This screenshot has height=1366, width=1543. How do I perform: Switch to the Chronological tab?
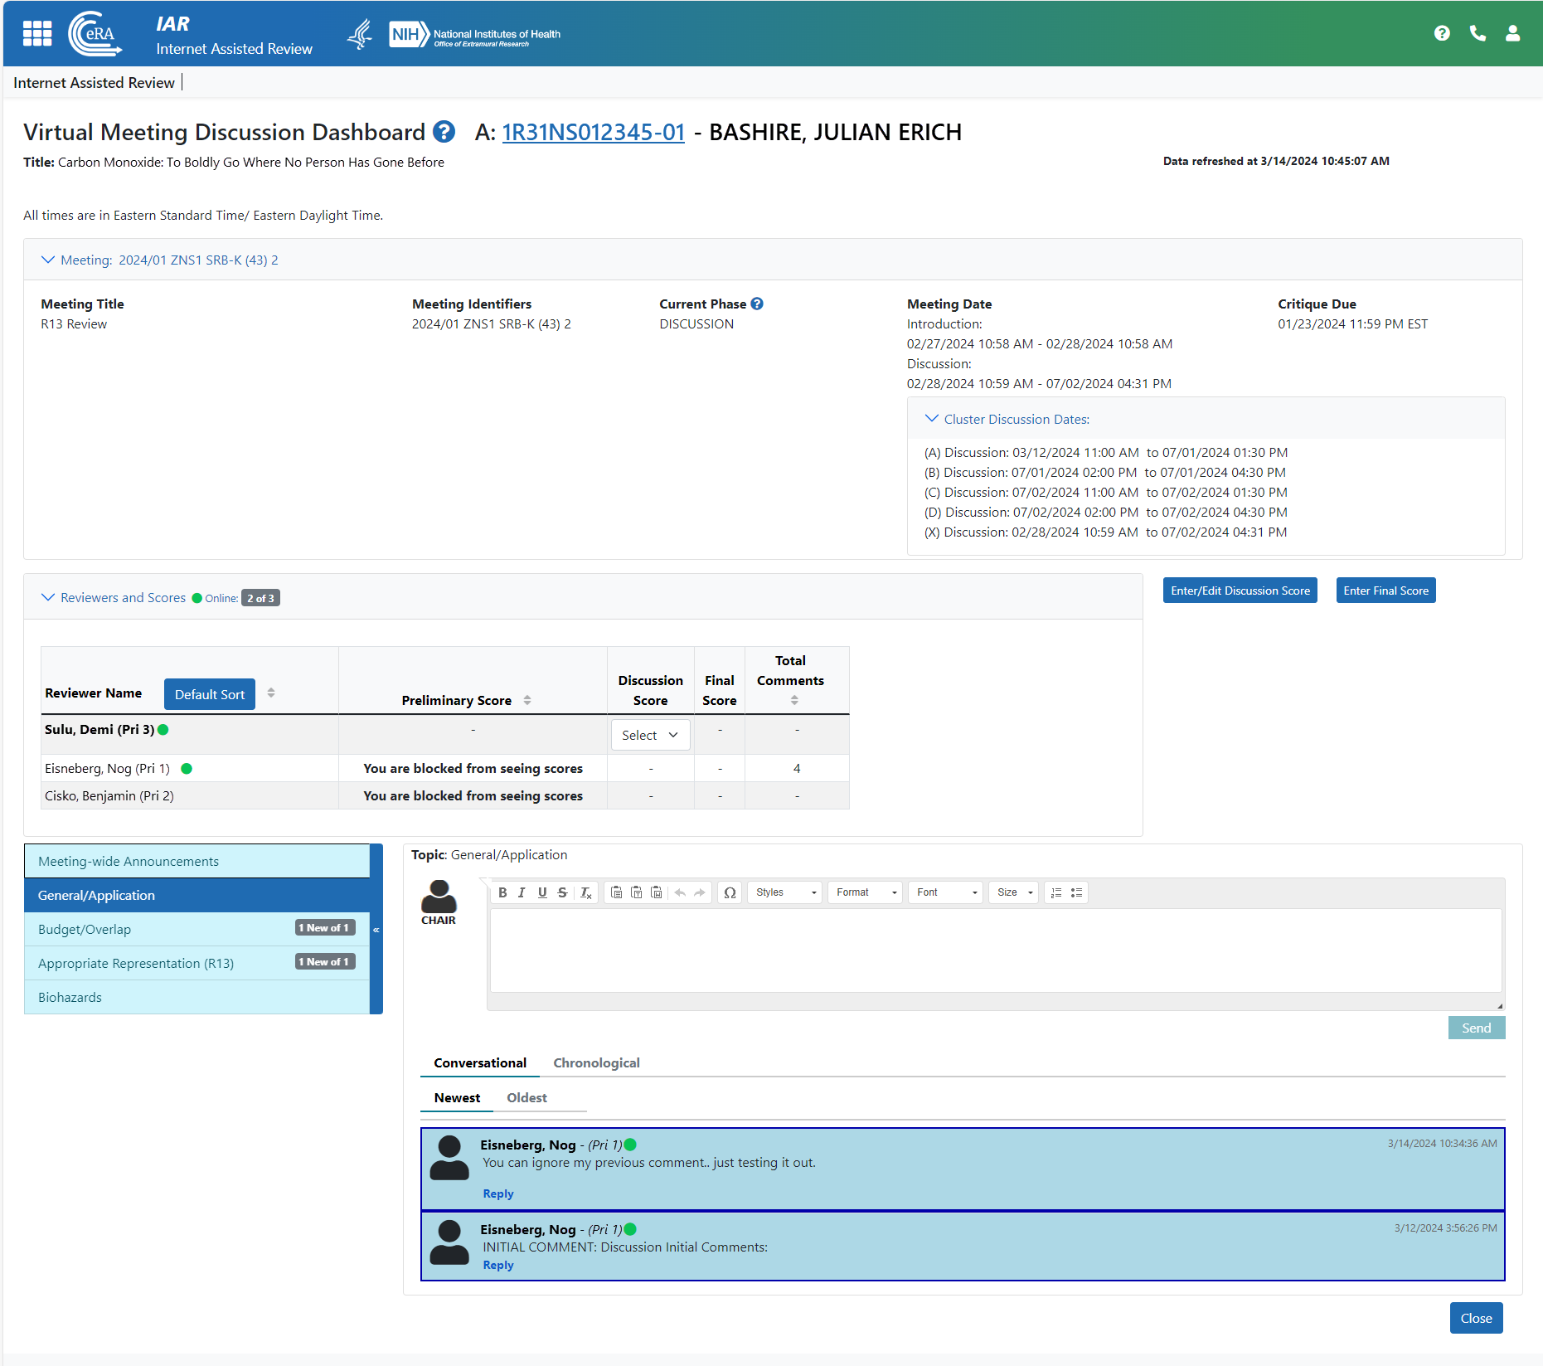(x=596, y=1062)
